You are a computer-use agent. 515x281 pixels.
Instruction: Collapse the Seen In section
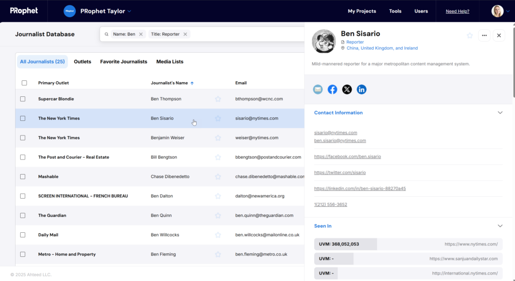click(500, 226)
